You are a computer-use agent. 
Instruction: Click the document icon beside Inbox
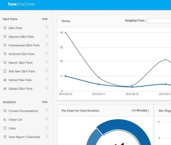5,128
